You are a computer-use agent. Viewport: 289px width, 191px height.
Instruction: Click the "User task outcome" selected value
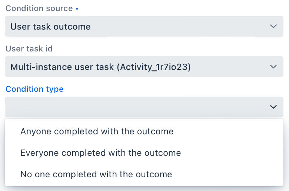50,27
